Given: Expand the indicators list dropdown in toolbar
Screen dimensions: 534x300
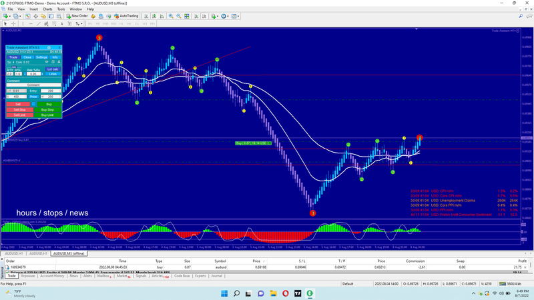Looking at the screenshot, I should click(x=218, y=16).
